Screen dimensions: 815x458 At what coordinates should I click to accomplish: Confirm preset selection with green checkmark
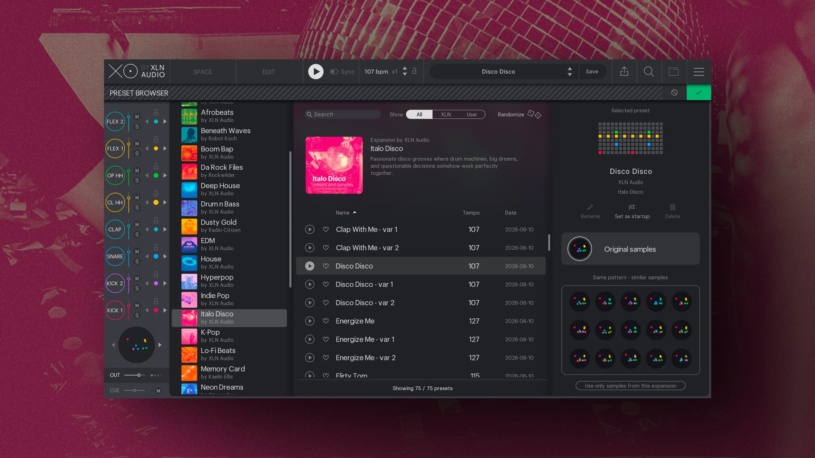699,92
